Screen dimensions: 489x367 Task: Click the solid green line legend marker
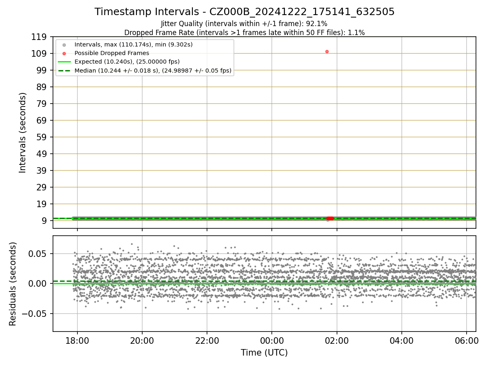64,62
